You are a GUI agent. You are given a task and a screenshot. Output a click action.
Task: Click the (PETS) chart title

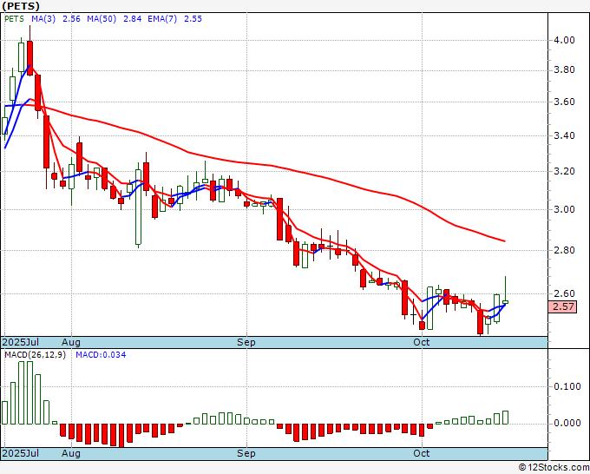click(21, 6)
